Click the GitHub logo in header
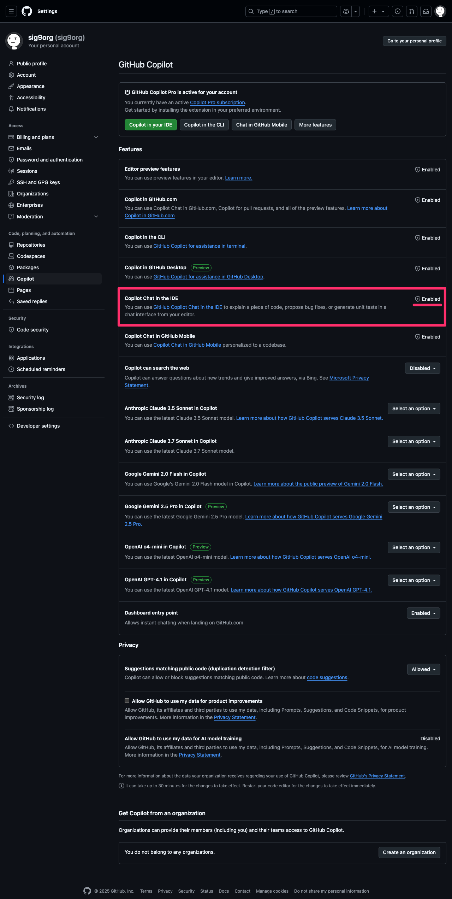Screen dimensions: 452x899 click(x=27, y=11)
